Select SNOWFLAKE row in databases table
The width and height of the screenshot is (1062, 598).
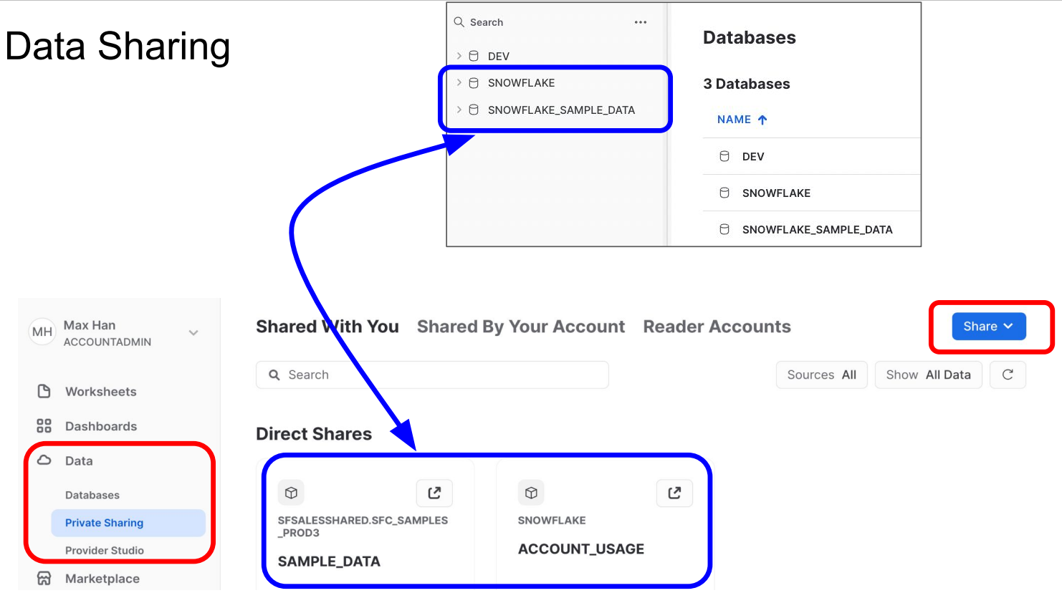click(811, 193)
